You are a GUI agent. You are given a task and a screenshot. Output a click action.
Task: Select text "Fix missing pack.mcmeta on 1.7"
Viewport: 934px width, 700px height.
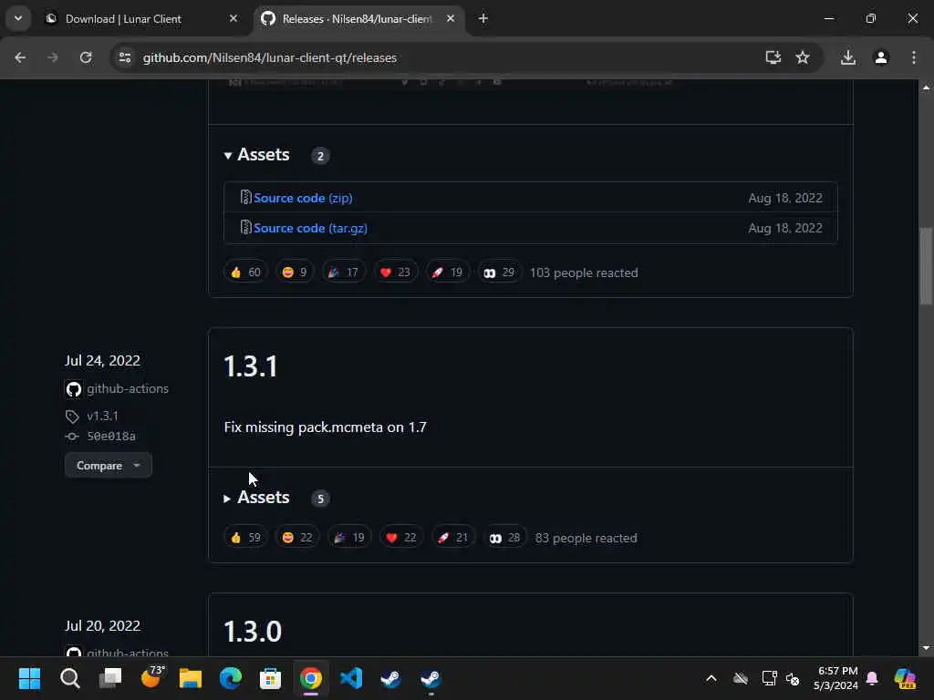(326, 427)
